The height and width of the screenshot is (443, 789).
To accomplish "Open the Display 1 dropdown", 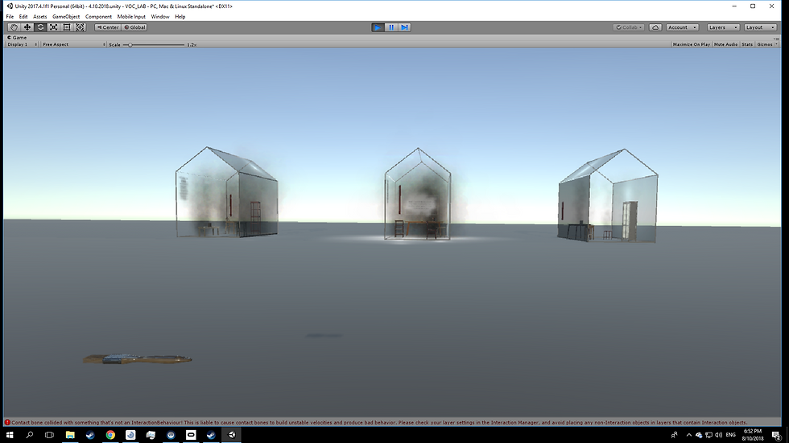I will click(x=23, y=44).
